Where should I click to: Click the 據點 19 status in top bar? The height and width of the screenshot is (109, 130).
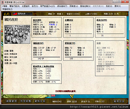pos(51,14)
